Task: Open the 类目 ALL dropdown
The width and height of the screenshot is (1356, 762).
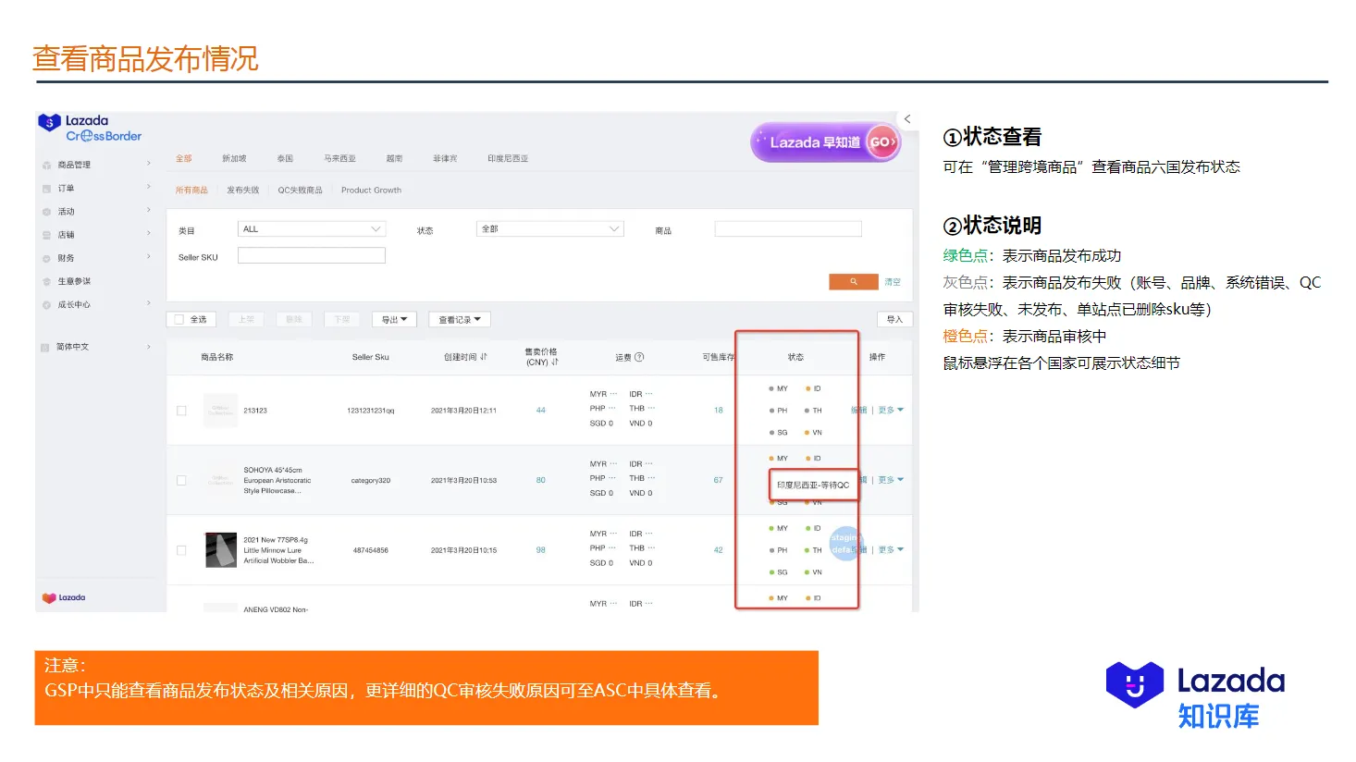Action: (312, 228)
